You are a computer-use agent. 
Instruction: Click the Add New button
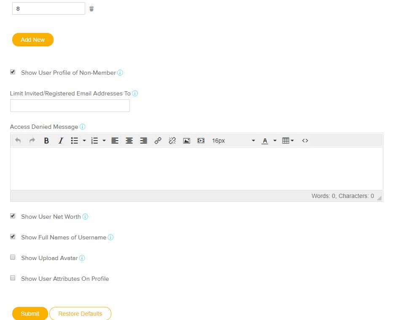tap(33, 40)
